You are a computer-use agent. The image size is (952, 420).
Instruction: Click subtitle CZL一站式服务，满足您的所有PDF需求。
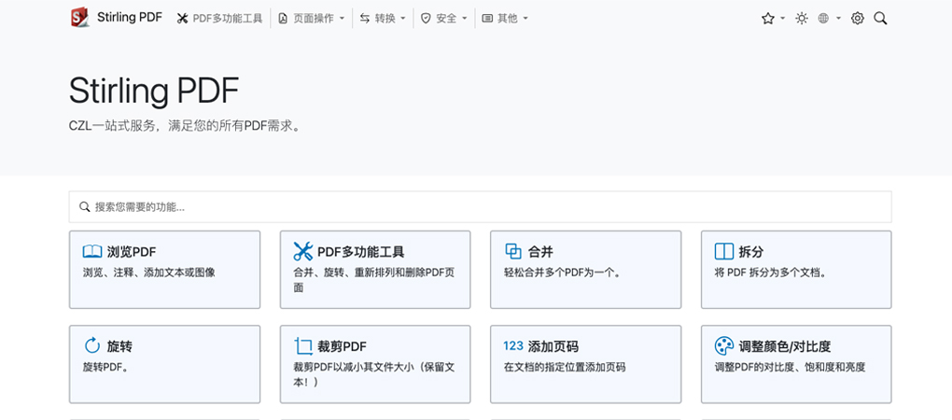pyautogui.click(x=185, y=127)
